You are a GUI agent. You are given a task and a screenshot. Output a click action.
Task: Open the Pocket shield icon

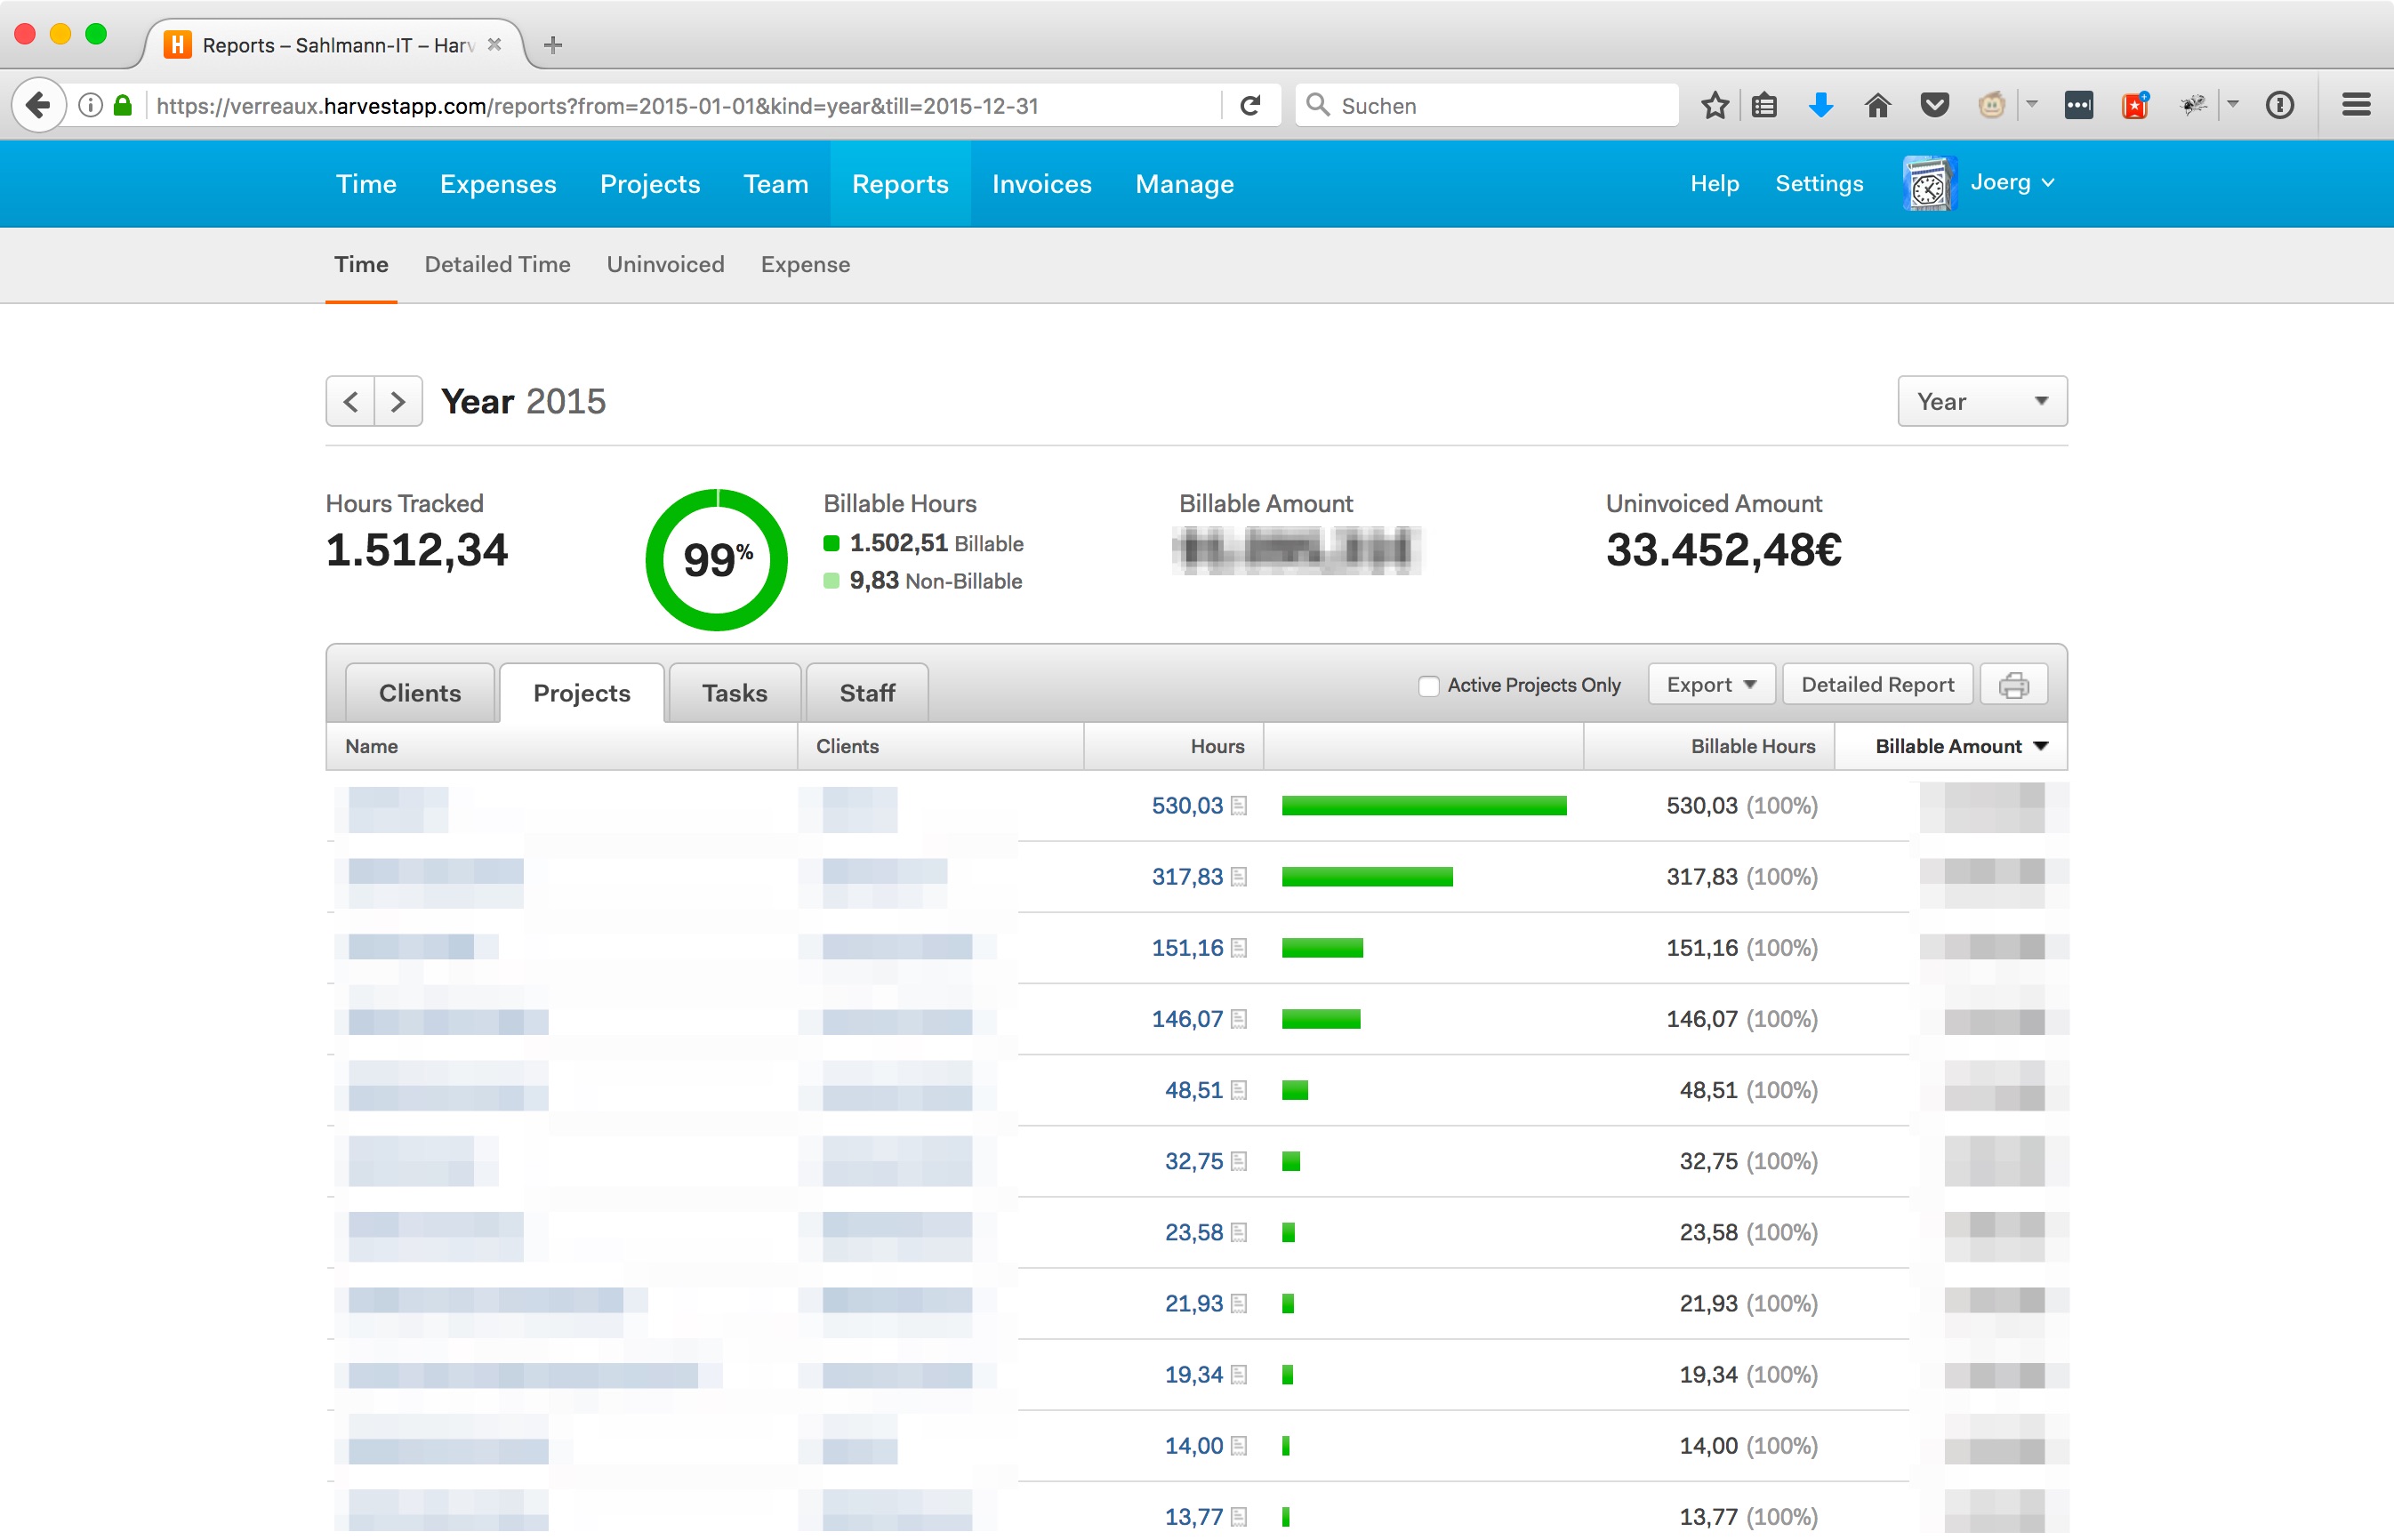[1934, 105]
